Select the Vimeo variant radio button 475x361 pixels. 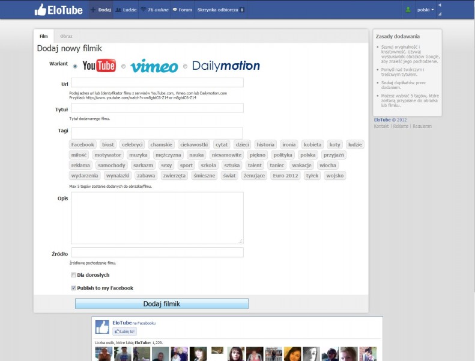click(x=124, y=66)
